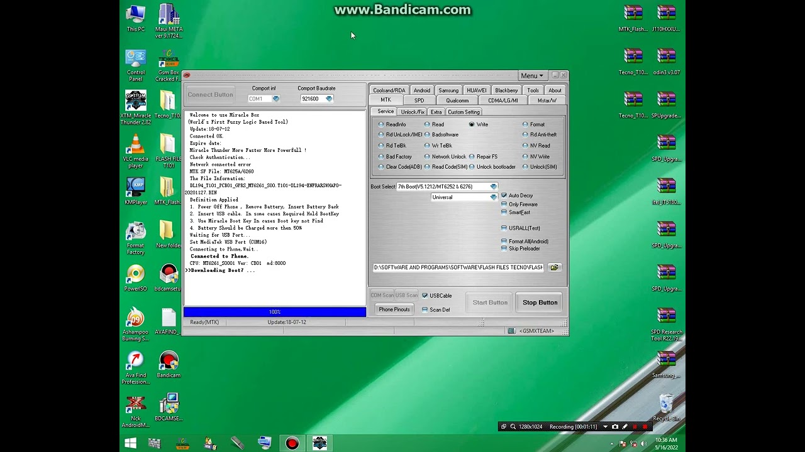Switch to Bandicam in the taskbar

coord(292,443)
